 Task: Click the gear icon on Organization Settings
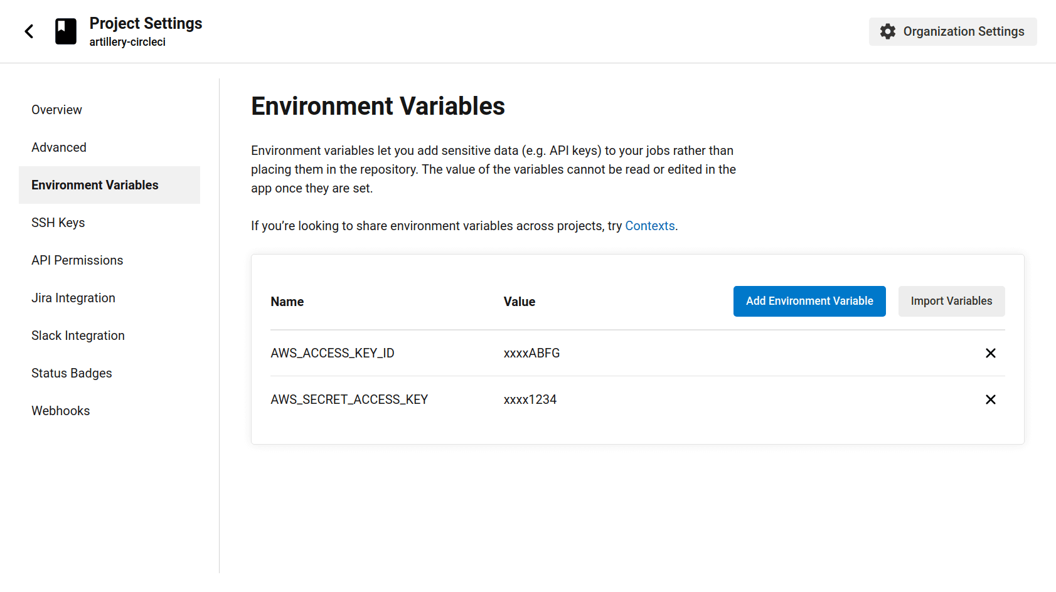887,31
